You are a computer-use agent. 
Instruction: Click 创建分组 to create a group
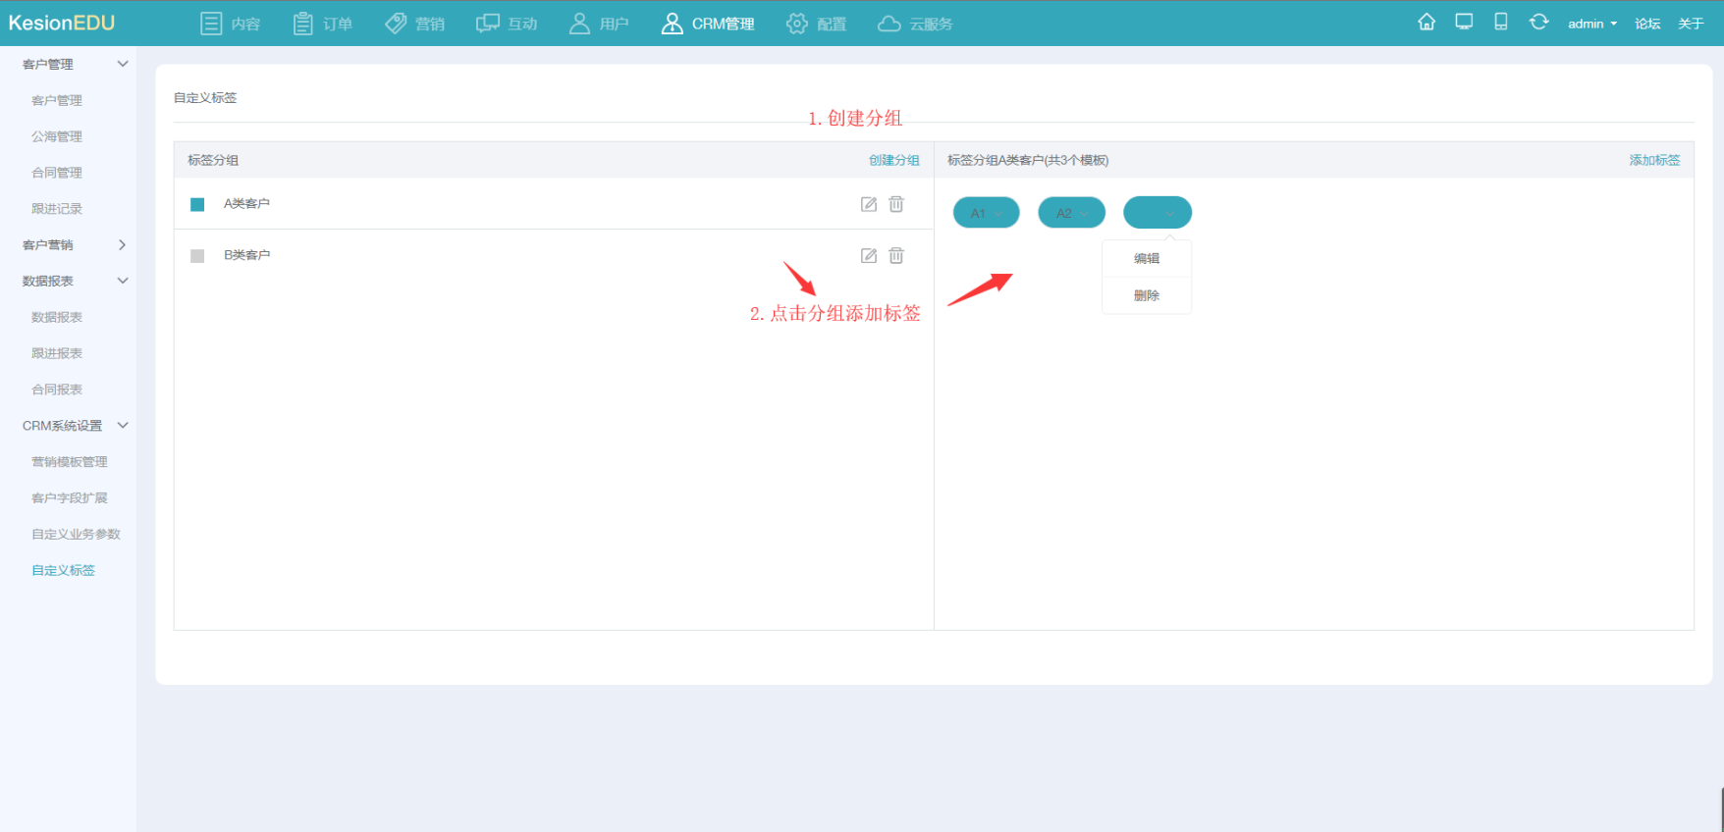point(894,160)
